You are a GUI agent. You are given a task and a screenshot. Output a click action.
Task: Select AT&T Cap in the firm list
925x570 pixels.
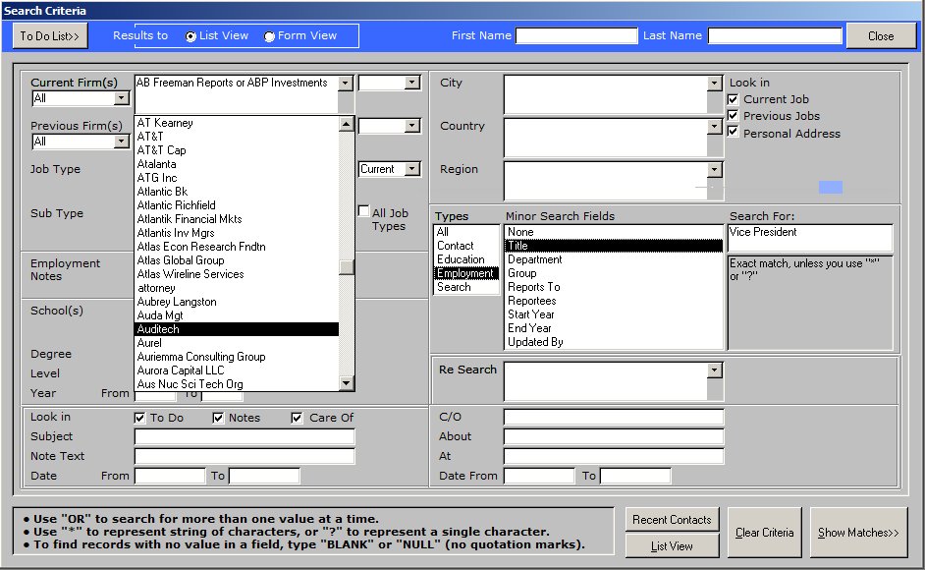coord(238,150)
